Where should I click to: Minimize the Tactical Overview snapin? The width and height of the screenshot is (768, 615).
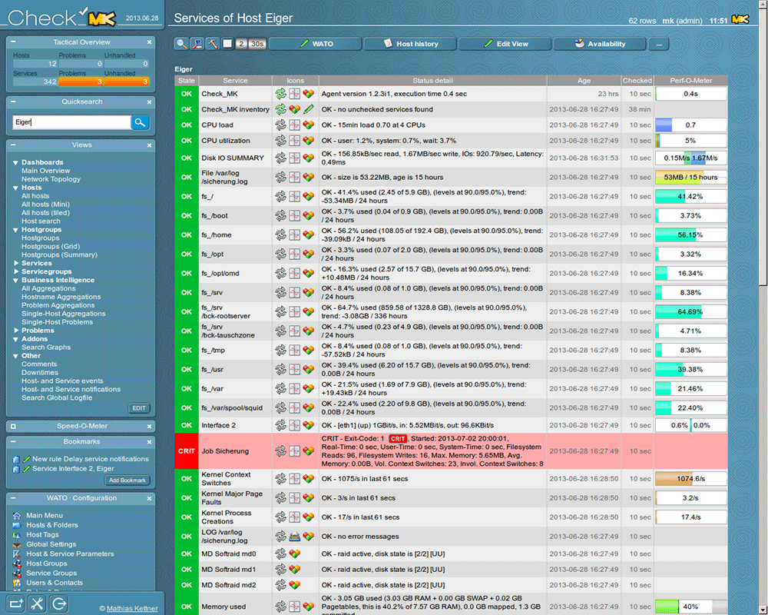(x=13, y=42)
